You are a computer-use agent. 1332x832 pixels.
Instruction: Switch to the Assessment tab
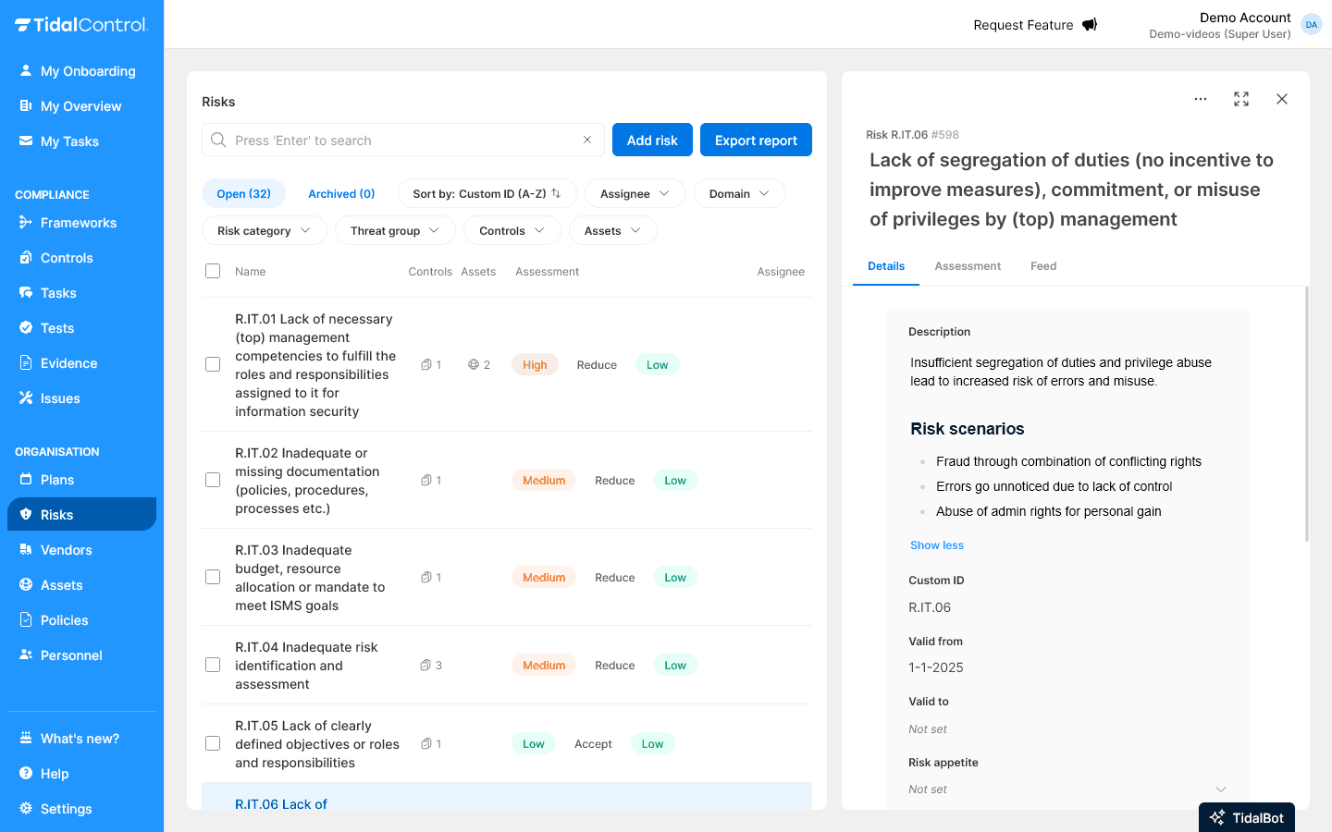(x=968, y=266)
